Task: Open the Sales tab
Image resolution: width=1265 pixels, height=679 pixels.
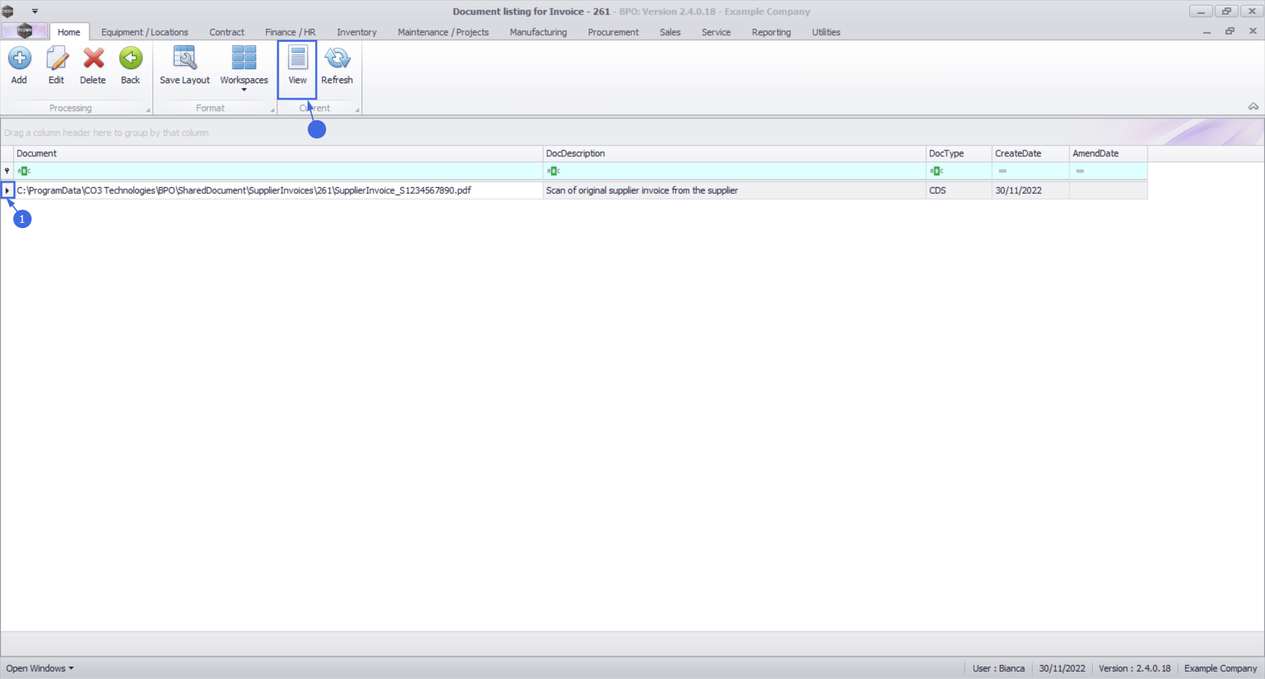Action: coord(670,32)
